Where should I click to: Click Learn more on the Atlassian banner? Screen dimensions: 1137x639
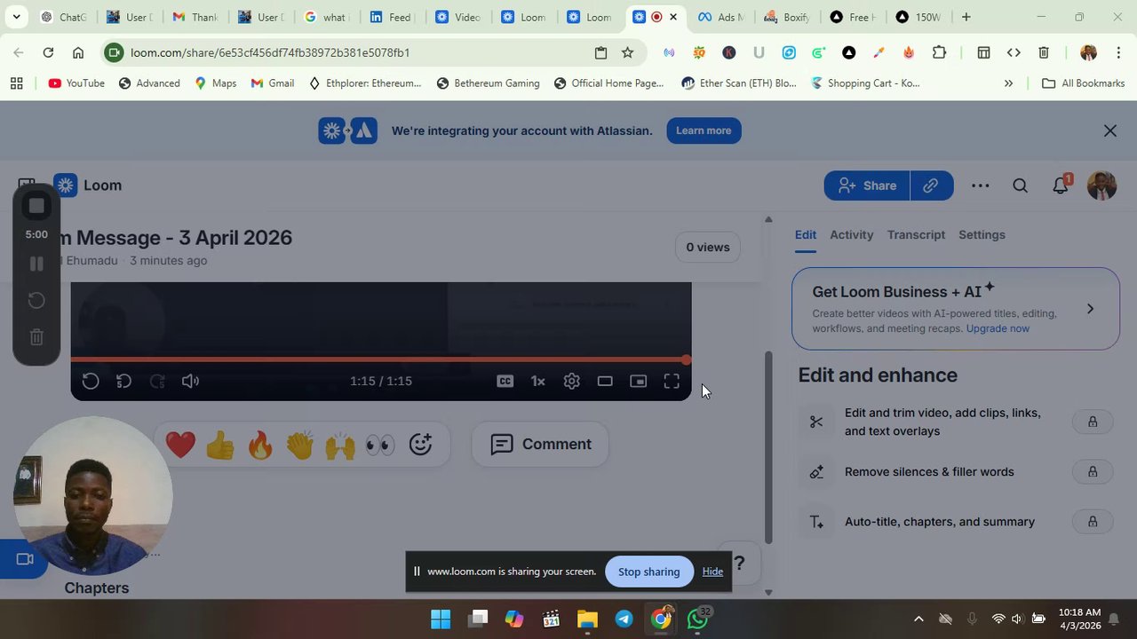pos(704,130)
